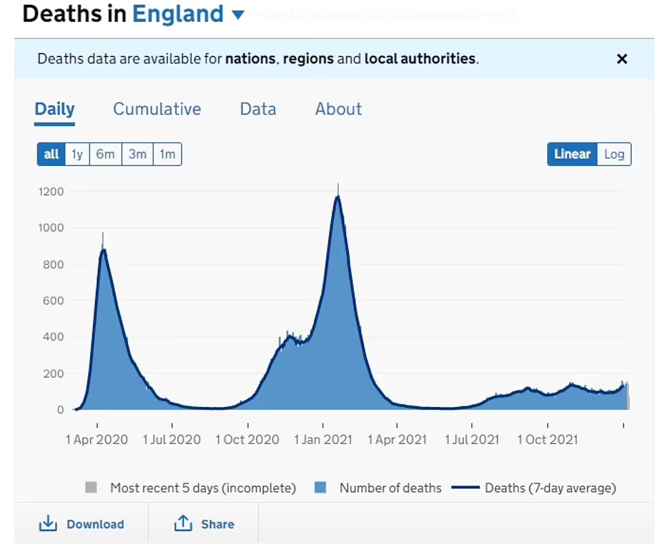Click the '1 Jan 2021' axis label

coord(323,440)
